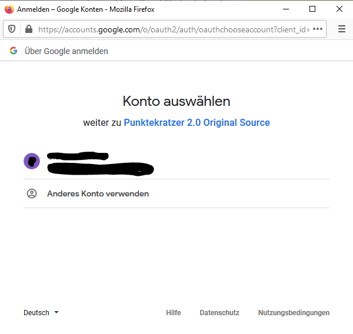Viewport: 353px width, 334px height.
Task: Click the Google G logo
Action: pos(13,51)
